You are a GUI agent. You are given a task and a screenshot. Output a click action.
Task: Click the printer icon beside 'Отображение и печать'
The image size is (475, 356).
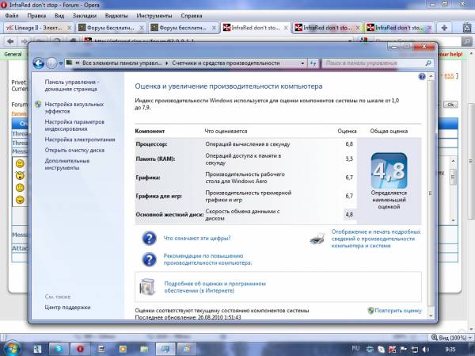click(x=317, y=239)
